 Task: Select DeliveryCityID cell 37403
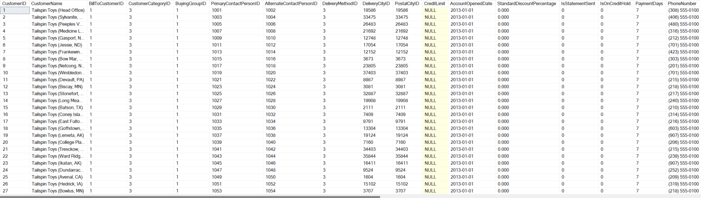pyautogui.click(x=377, y=73)
